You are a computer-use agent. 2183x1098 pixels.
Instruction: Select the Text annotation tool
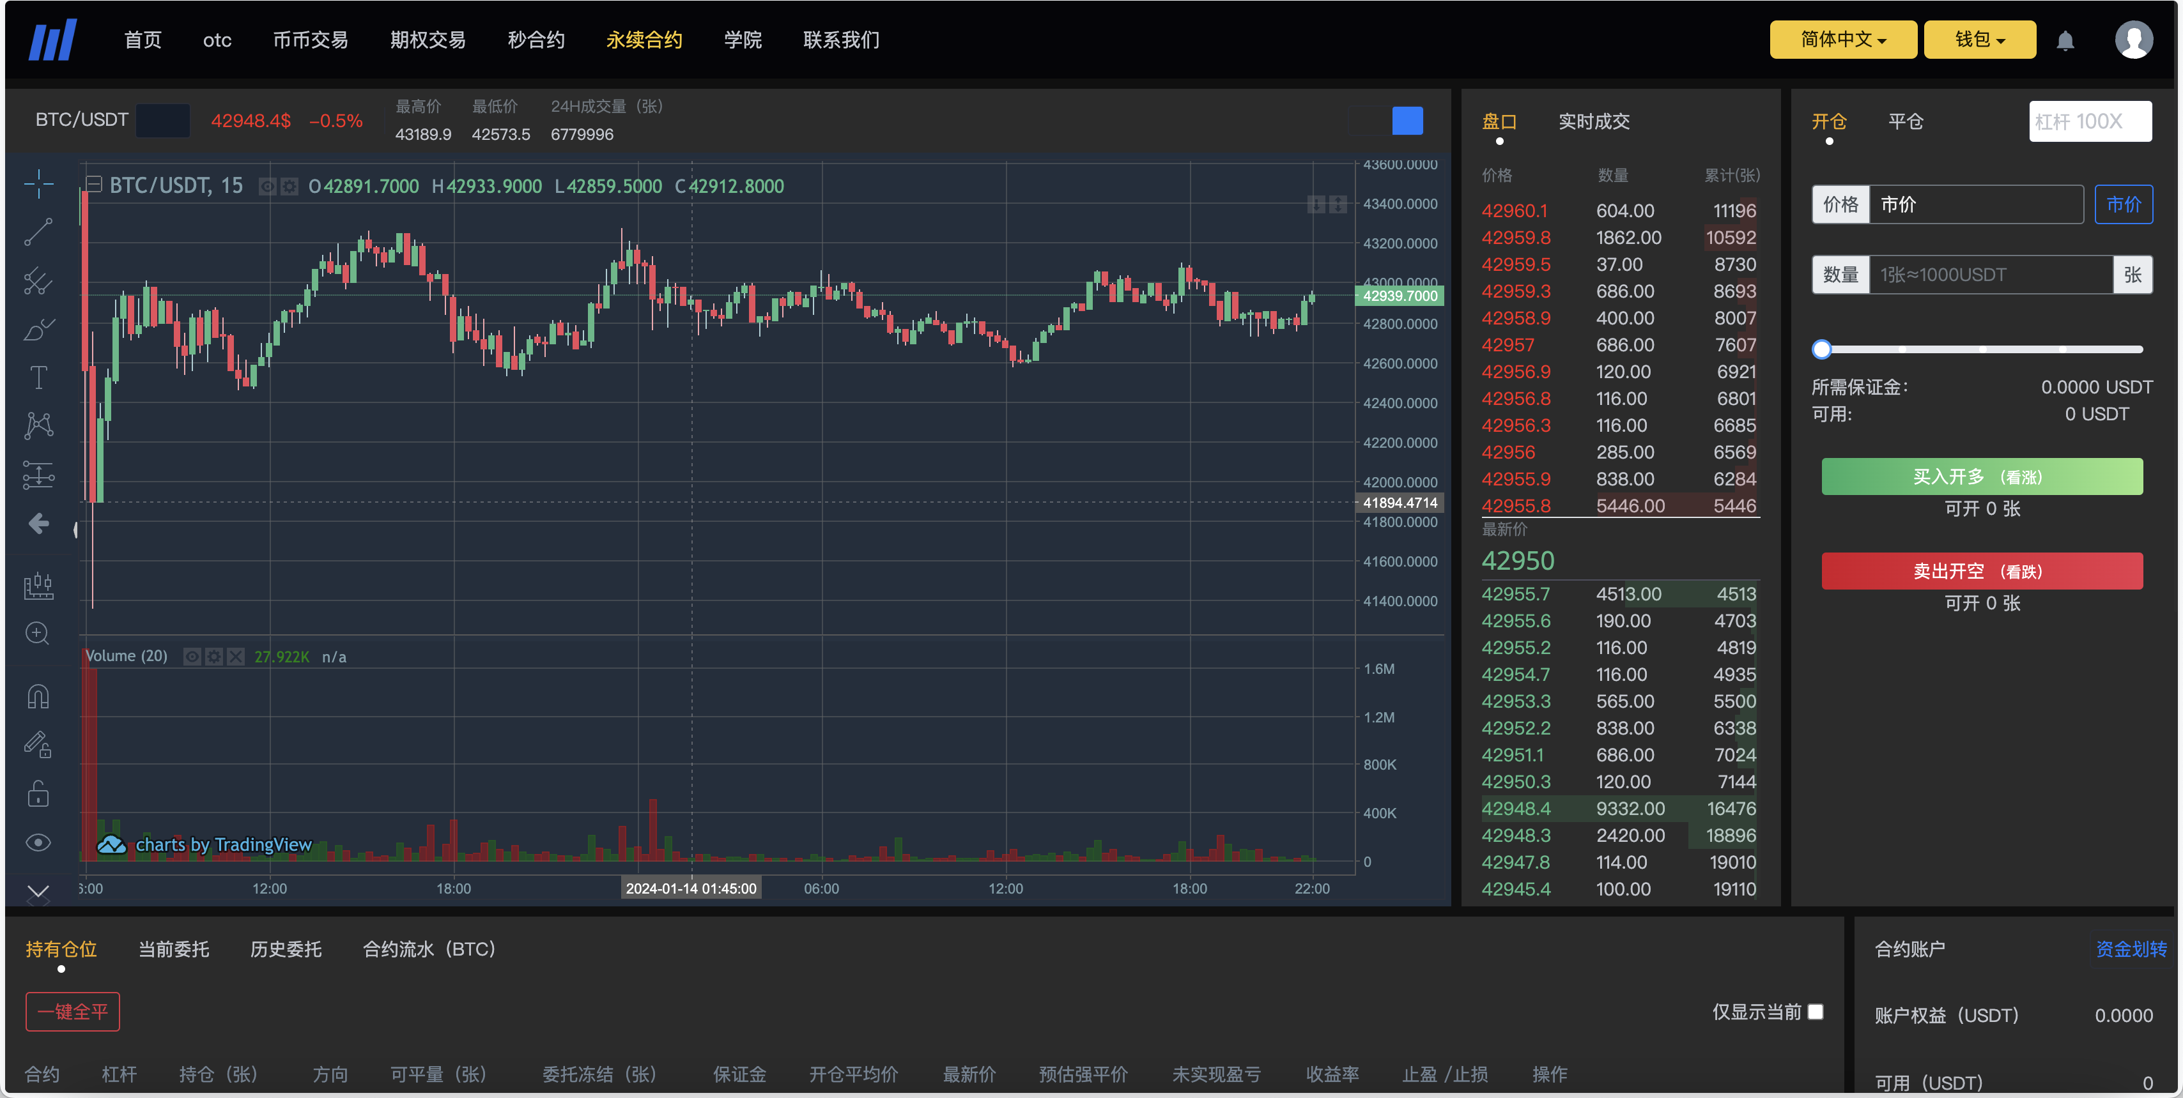(38, 377)
